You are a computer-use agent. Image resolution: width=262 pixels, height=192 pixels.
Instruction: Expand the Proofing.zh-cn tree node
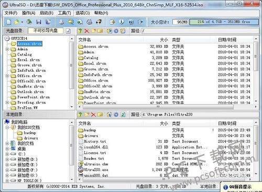click(7, 103)
